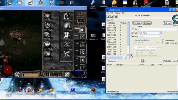Screen dimensions: 178x100
Task: Click the From address field 00000000
Action: pos(139,47)
